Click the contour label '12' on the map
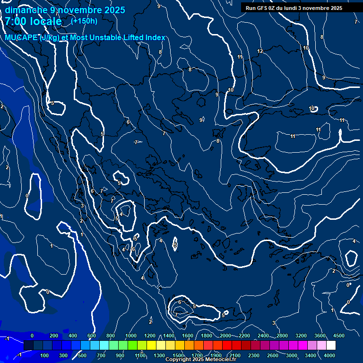The image size is (363, 363). [260, 51]
